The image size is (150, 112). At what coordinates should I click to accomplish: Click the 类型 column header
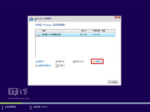tap(108, 31)
